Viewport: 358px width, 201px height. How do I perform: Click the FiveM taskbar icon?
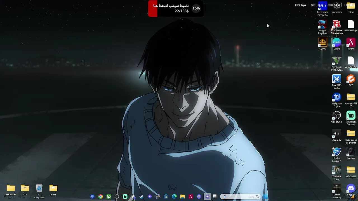tap(191, 197)
